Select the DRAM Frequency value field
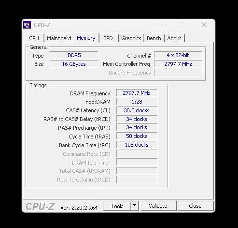238x228 pixels. [x=137, y=93]
